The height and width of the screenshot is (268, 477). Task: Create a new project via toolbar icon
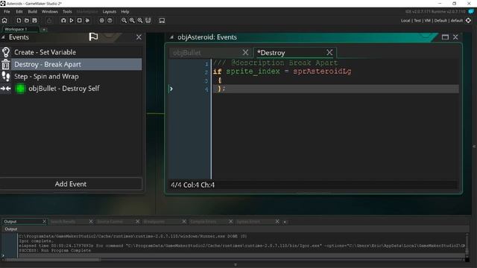(x=19, y=21)
